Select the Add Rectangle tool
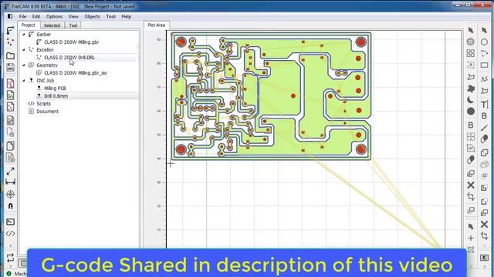 484,65
